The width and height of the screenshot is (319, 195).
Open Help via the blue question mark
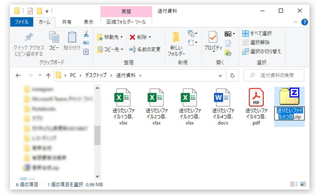tap(304, 22)
